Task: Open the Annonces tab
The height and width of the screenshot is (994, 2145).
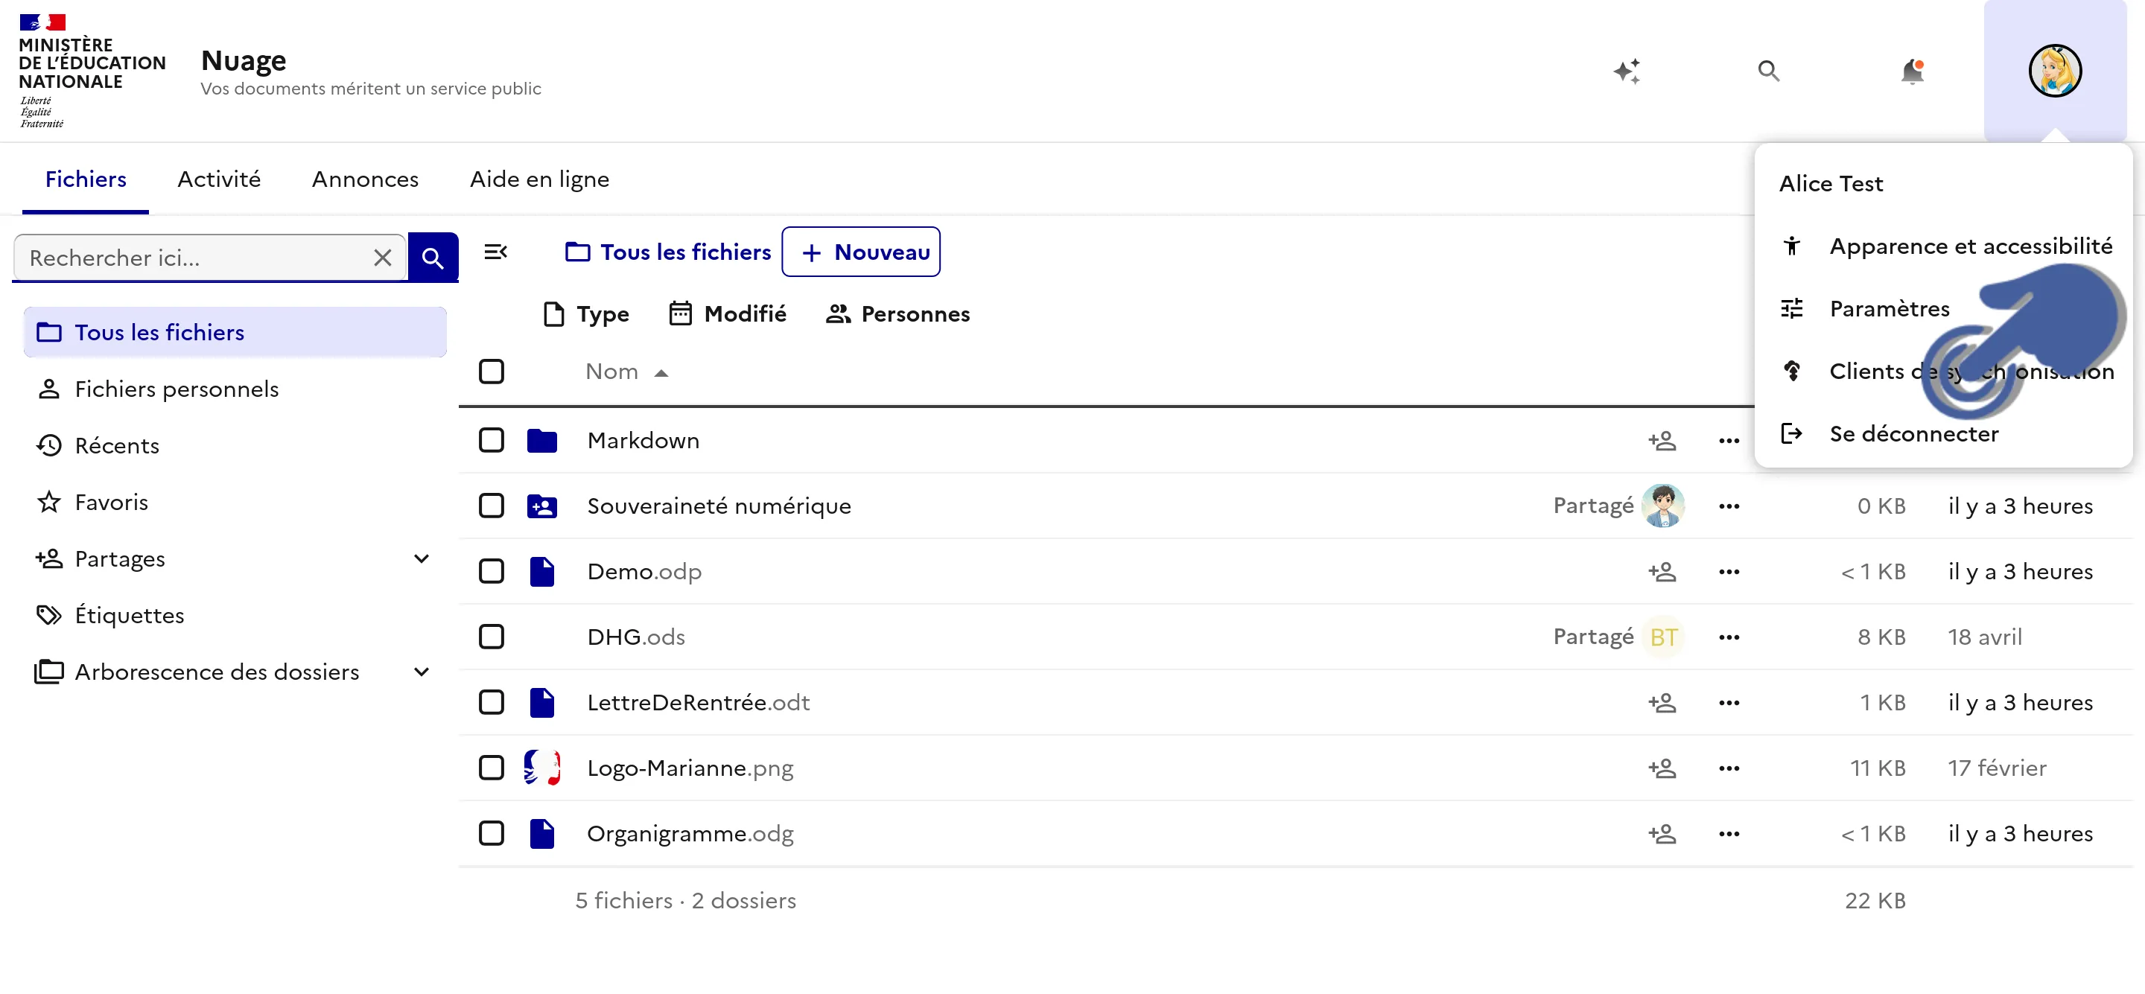Action: (365, 179)
